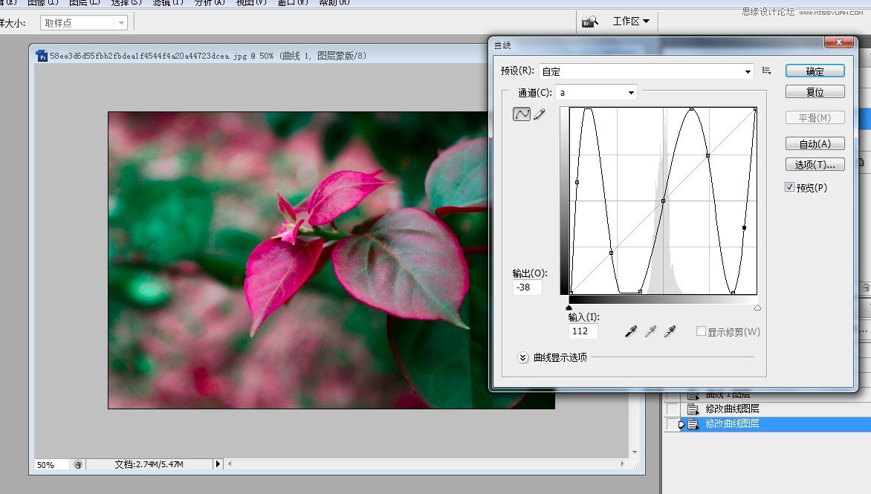The width and height of the screenshot is (871, 494).
Task: Click the 50% zoom field in status bar
Action: [x=51, y=464]
